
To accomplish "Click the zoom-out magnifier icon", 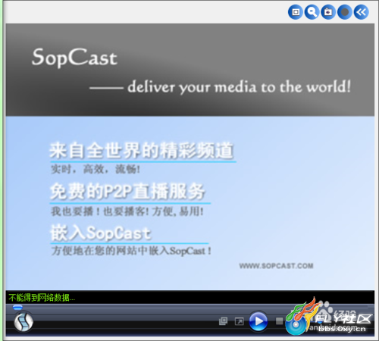I will coord(312,12).
